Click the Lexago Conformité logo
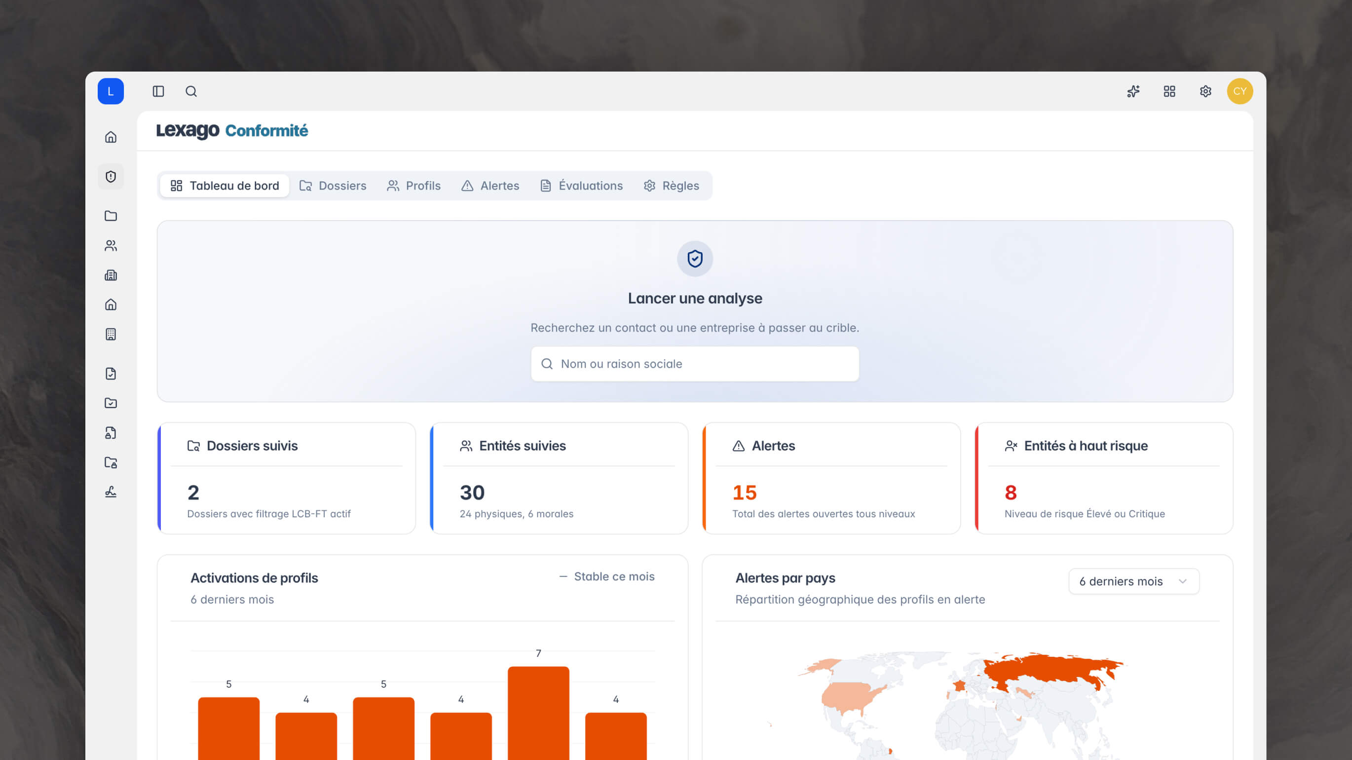Screen dimensions: 1352x760 (232, 130)
